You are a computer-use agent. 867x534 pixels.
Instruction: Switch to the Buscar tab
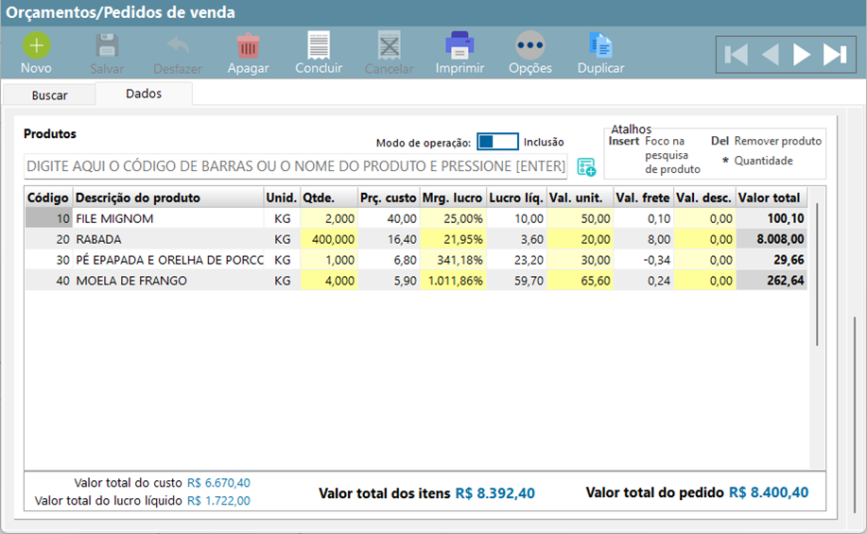[x=49, y=95]
